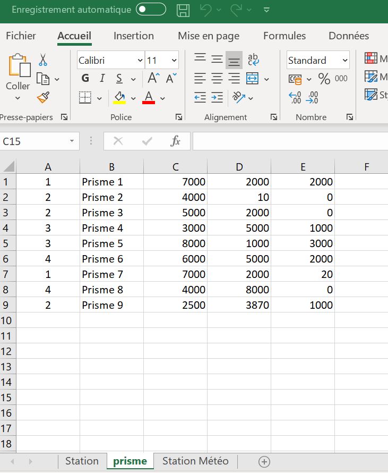Add a new sheet with plus icon
The height and width of the screenshot is (473, 388).
pyautogui.click(x=264, y=461)
